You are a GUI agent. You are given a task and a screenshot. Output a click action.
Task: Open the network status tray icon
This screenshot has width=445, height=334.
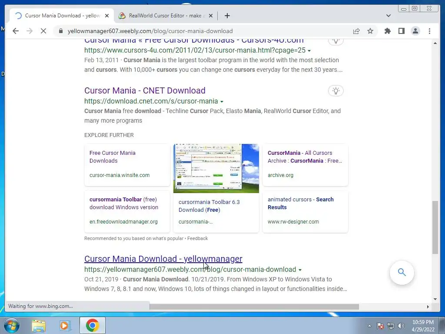click(x=391, y=326)
